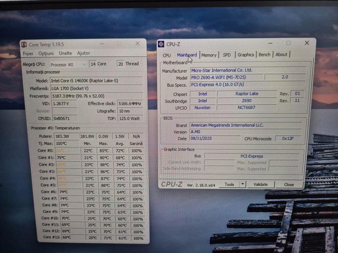Click the Core Temp thermometer title icon

(x=24, y=44)
